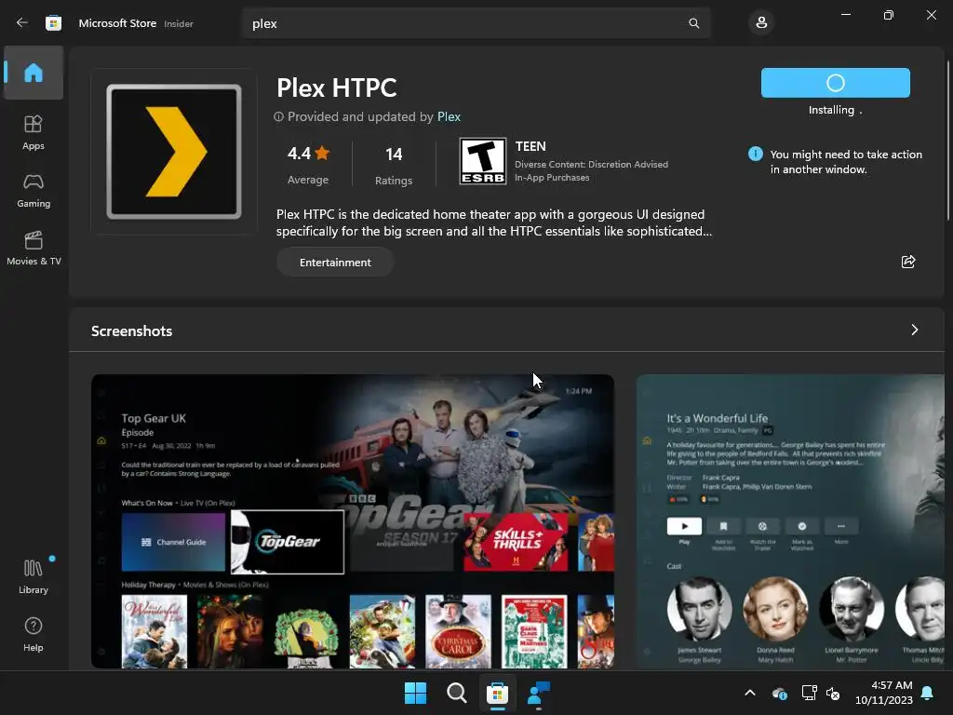953x715 pixels.
Task: Click the muted volume tray icon
Action: [x=833, y=693]
